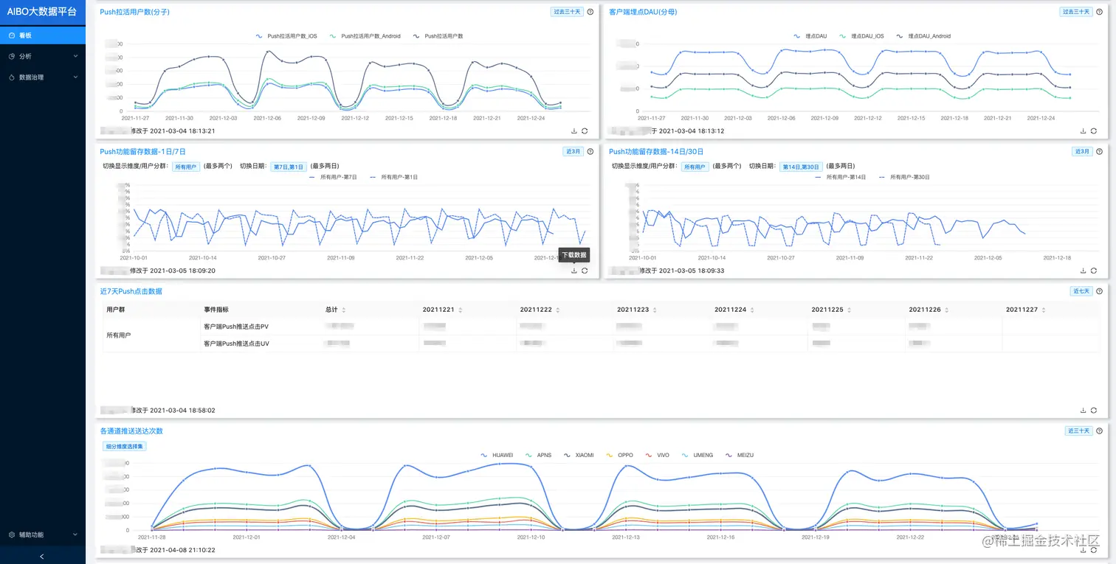Viewport: 1116px width, 564px height.
Task: Open 第7日,第1日 date selector
Action: pos(289,167)
